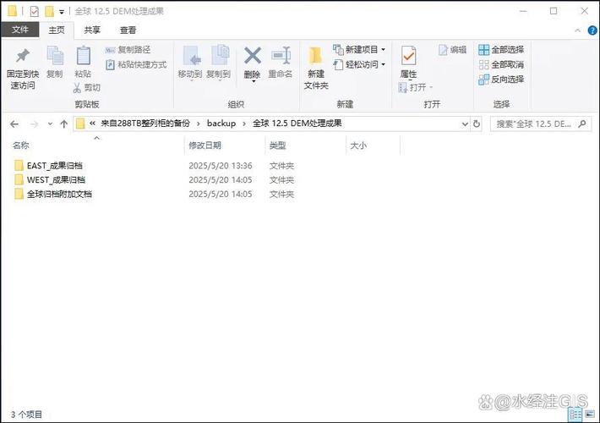Image resolution: width=600 pixels, height=423 pixels.
Task: Select the 全球归档附加文档 folder
Action: pyautogui.click(x=59, y=194)
